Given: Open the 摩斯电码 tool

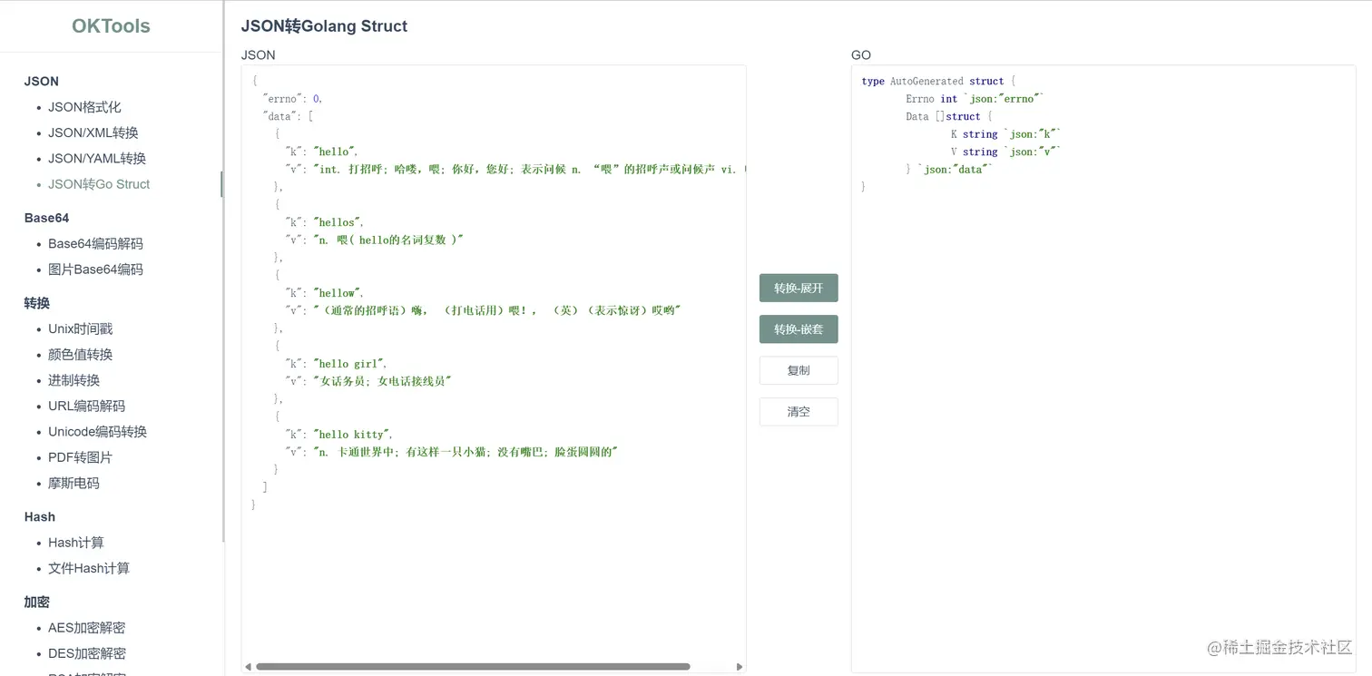Looking at the screenshot, I should pyautogui.click(x=74, y=483).
